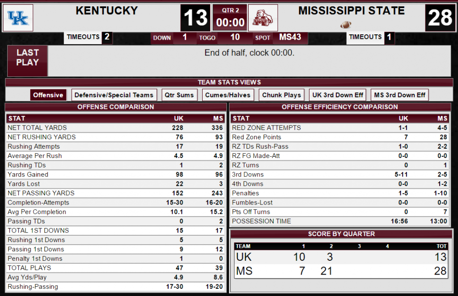Open MS 3rd Down Eff view
The width and height of the screenshot is (458, 296).
(399, 95)
